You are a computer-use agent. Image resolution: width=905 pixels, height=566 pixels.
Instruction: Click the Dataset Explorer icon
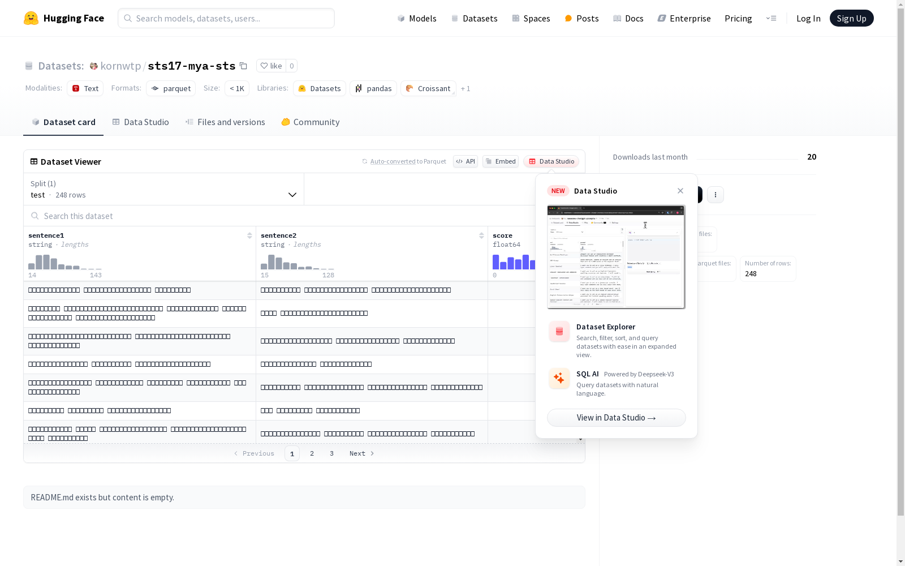pyautogui.click(x=559, y=331)
